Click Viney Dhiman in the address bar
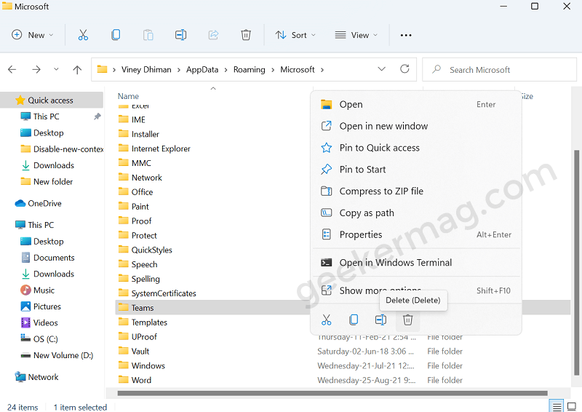The image size is (582, 412). tap(146, 69)
